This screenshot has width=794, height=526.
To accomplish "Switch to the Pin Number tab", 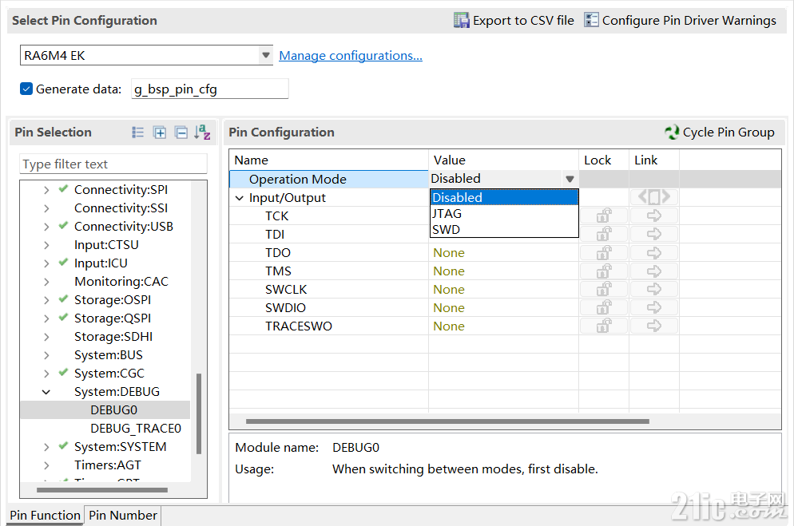I will [123, 515].
